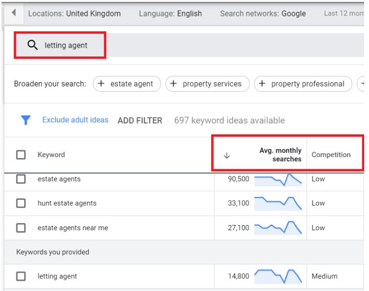The width and height of the screenshot is (369, 291).
Task: View trend sparkline for estate agents near me
Action: coord(278,227)
